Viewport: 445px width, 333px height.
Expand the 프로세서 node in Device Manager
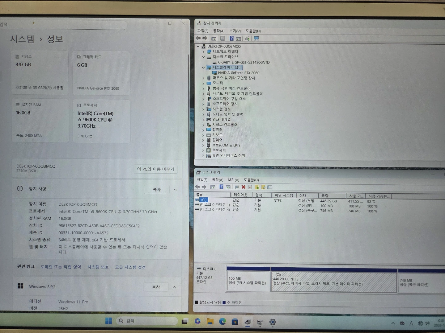tap(203, 150)
